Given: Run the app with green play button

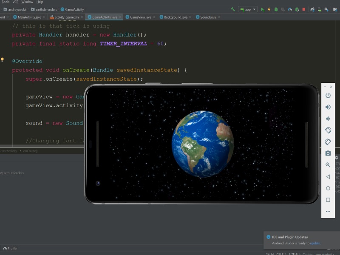Looking at the screenshot, I should (x=262, y=9).
